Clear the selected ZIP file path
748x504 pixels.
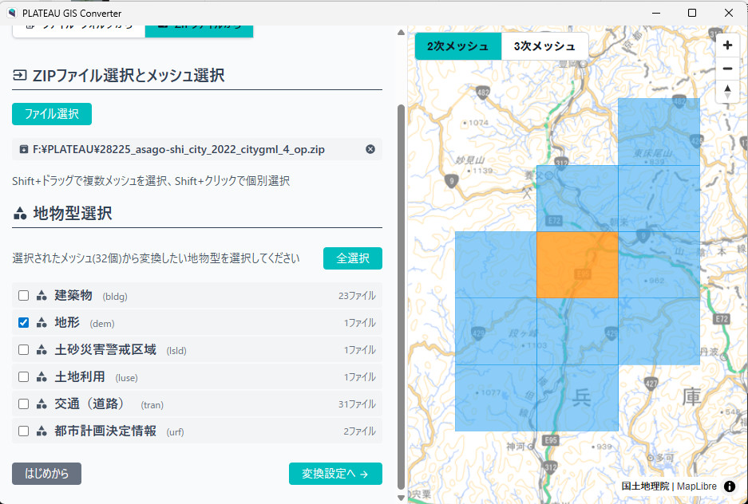click(x=370, y=149)
